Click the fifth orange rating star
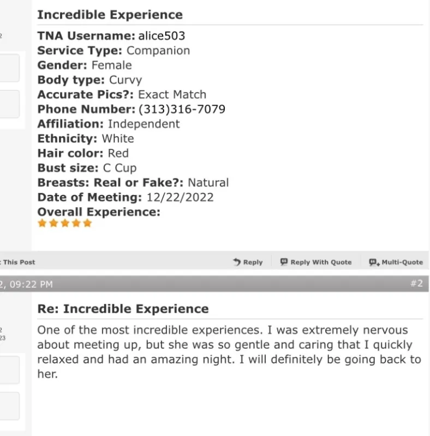 [87, 223]
